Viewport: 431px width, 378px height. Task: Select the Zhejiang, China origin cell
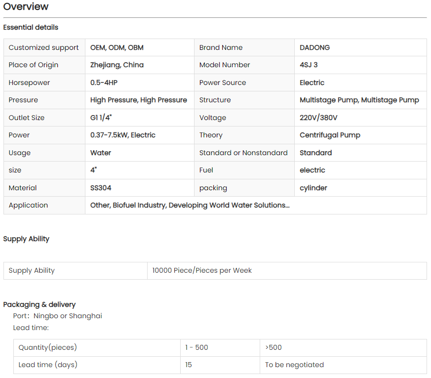coord(117,65)
